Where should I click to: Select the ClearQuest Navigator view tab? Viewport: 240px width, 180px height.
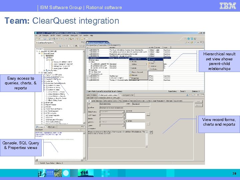click(45, 43)
